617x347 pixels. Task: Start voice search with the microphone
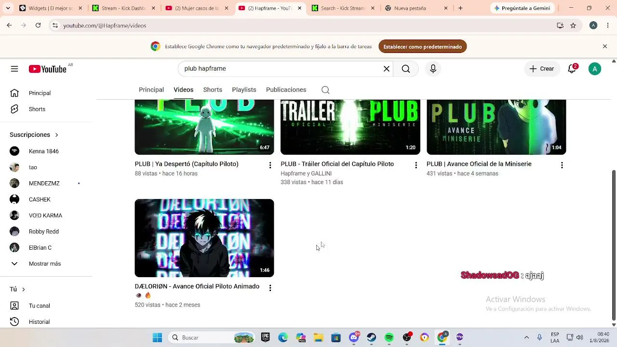pyautogui.click(x=433, y=69)
